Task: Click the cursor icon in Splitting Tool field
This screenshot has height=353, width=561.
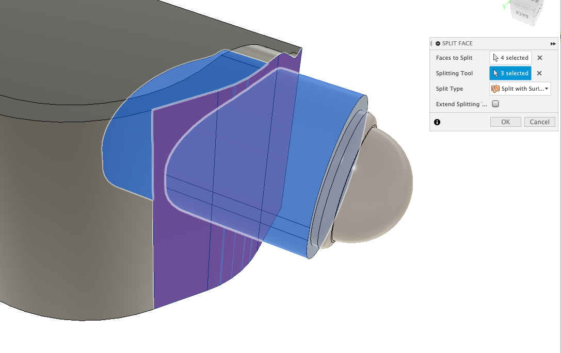Action: point(495,73)
